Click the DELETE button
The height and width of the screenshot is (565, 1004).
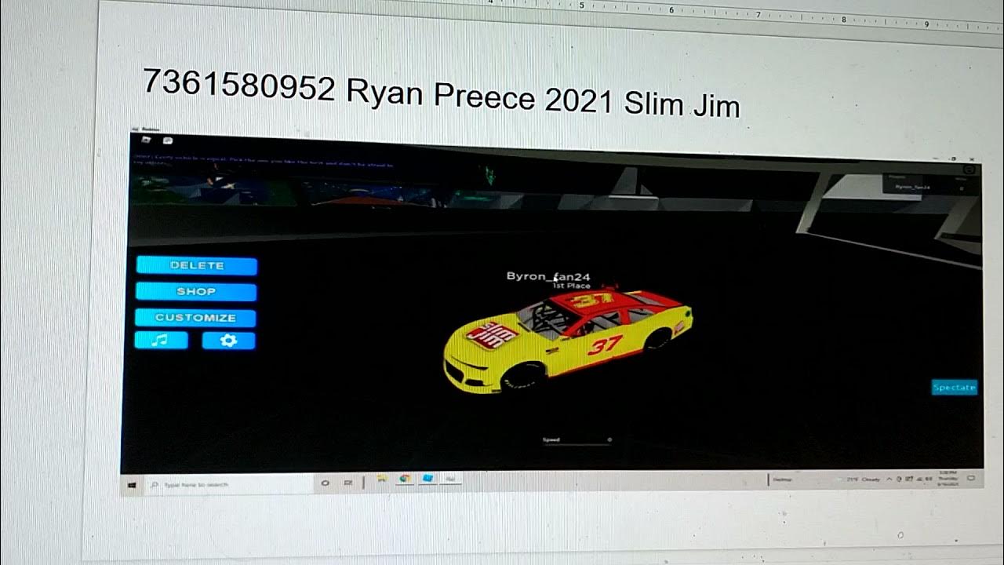(x=197, y=265)
